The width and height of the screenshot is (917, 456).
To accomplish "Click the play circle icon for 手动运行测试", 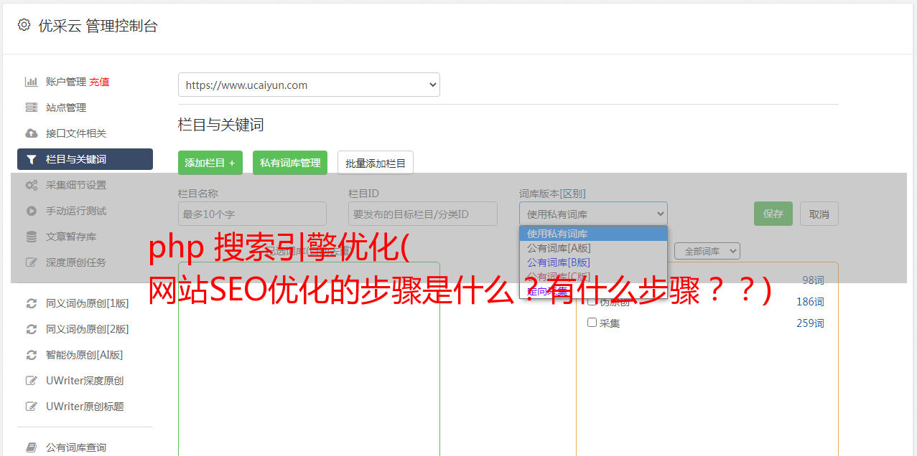I will [31, 211].
